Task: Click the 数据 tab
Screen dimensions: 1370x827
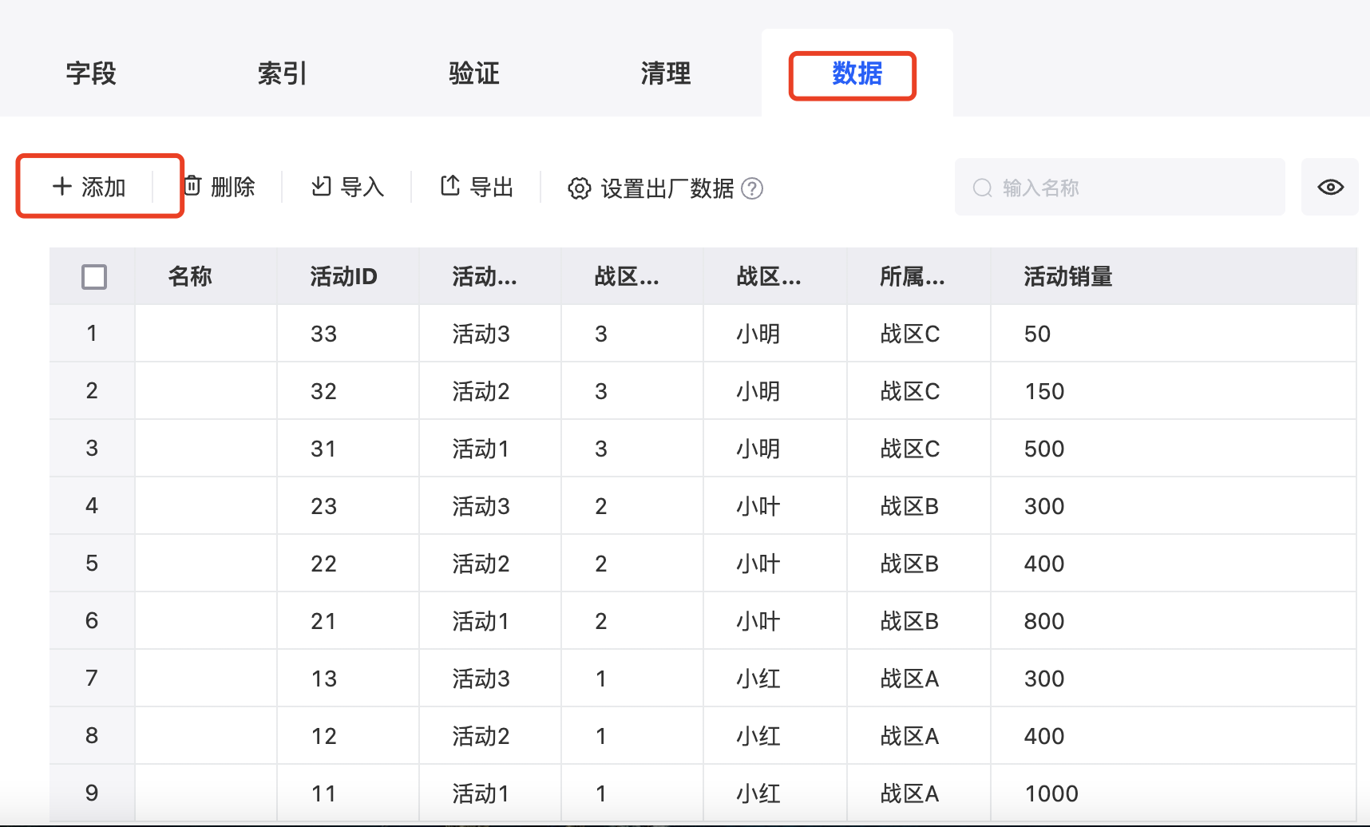Action: [857, 73]
